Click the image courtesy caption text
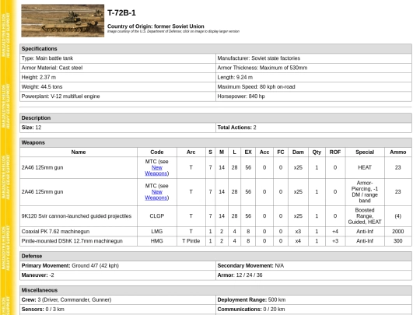Screen dimensions: 420x315 pyautogui.click(x=173, y=31)
